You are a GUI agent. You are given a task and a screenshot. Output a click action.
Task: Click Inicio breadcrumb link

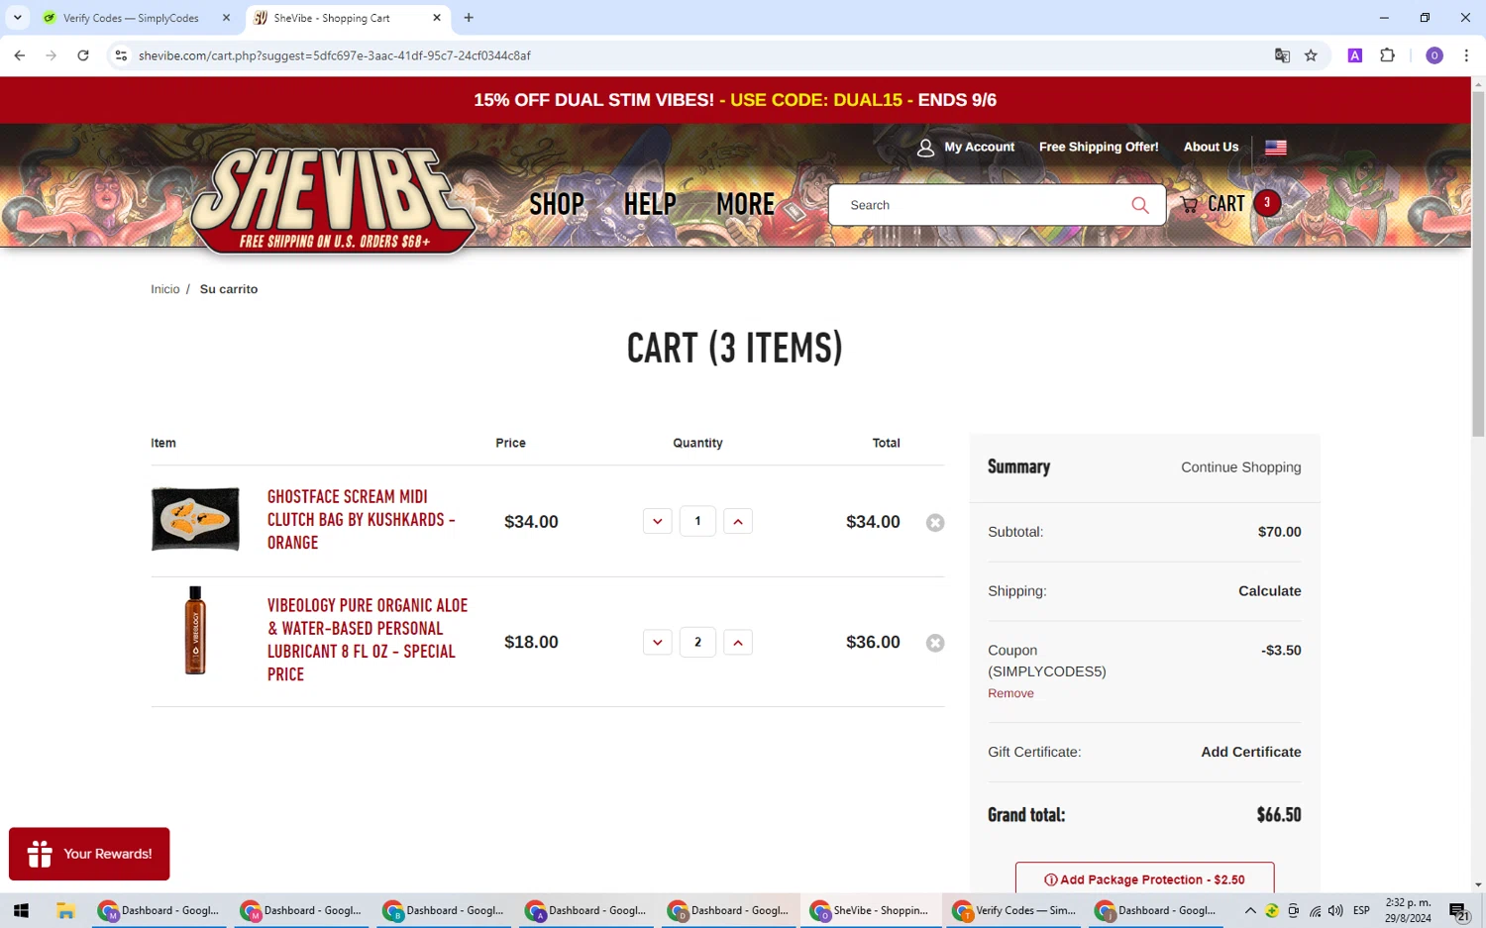[x=165, y=289]
